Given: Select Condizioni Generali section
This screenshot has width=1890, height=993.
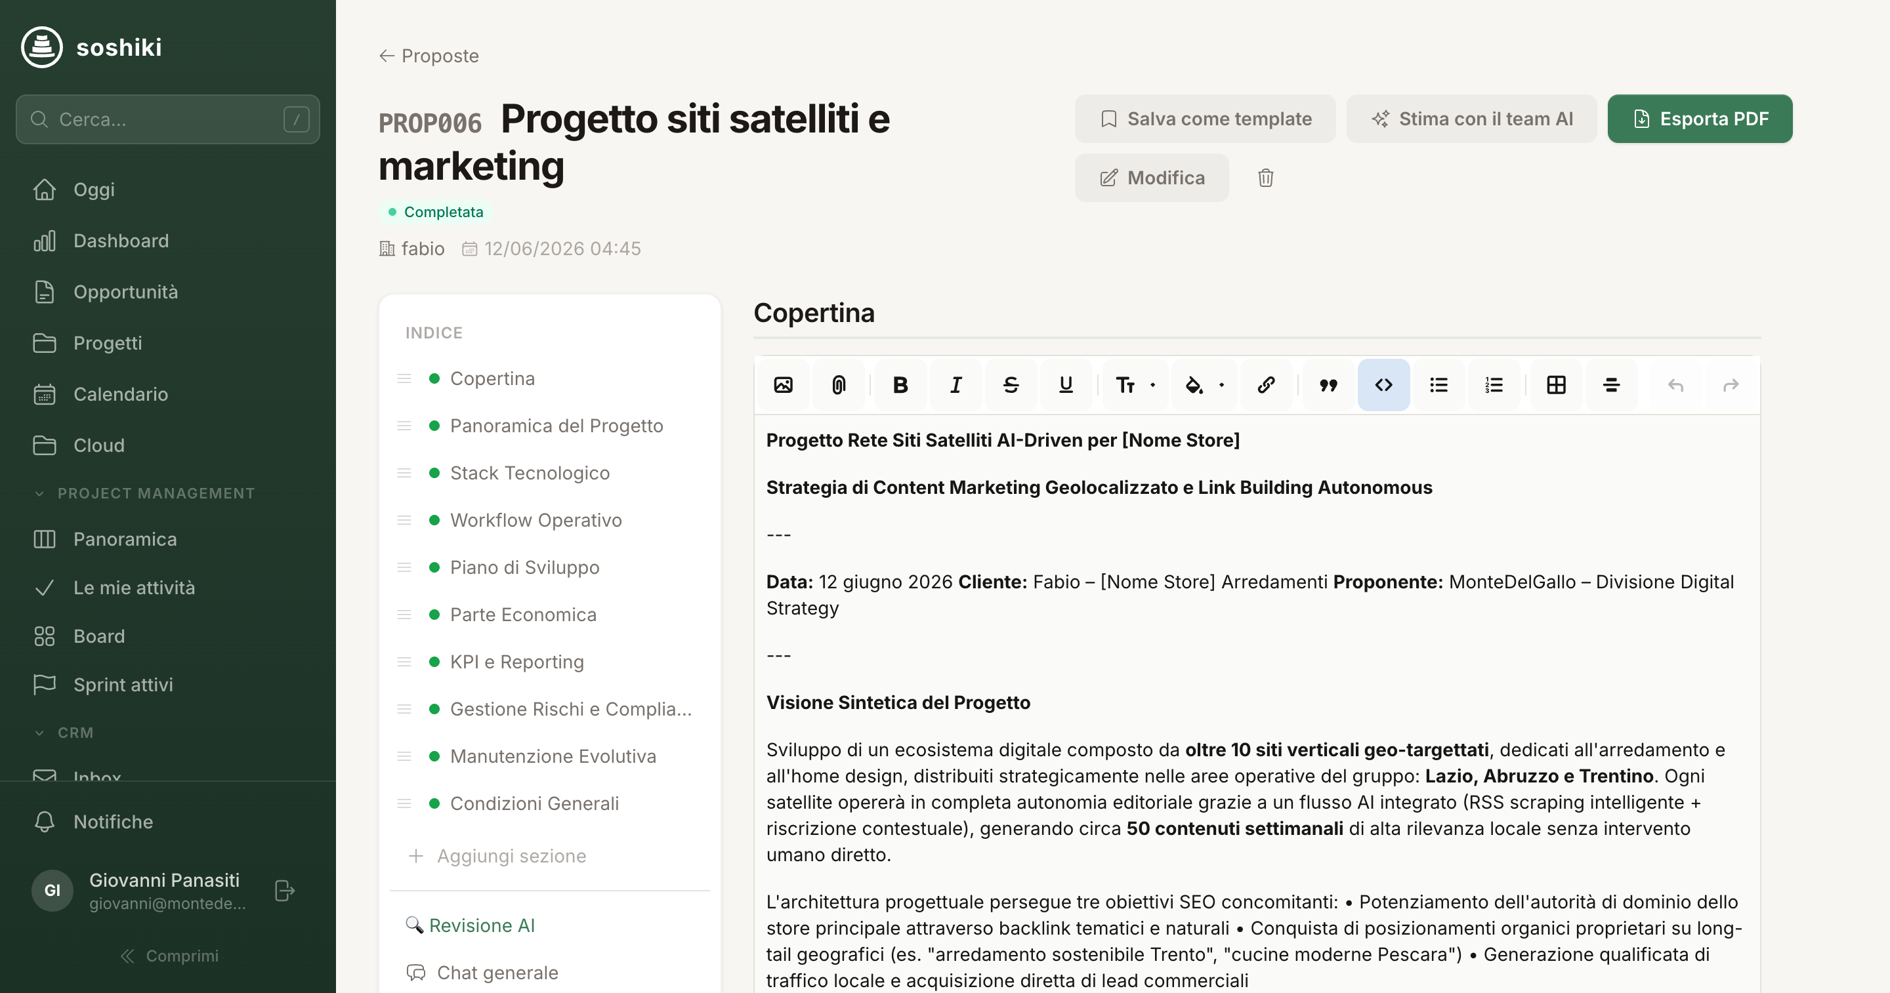Looking at the screenshot, I should tap(534, 804).
